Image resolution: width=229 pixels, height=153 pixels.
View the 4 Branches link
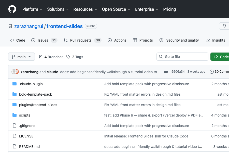coord(51,57)
